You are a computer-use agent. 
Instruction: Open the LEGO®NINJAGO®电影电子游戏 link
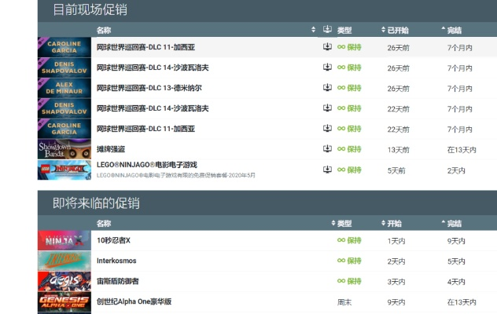pos(147,165)
